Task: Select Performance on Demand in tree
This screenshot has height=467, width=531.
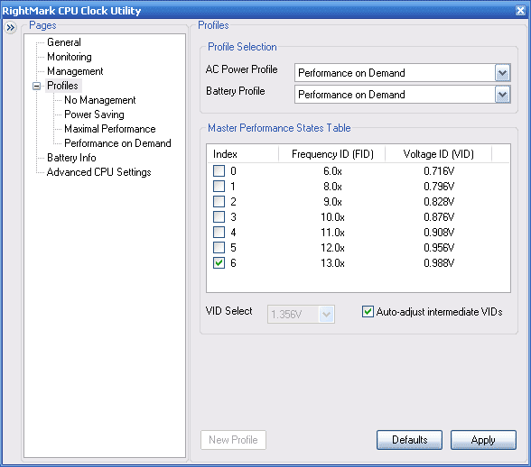Action: (x=117, y=143)
